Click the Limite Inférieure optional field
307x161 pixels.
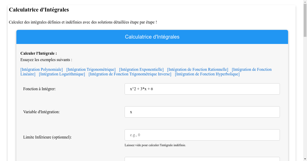(x=202, y=135)
